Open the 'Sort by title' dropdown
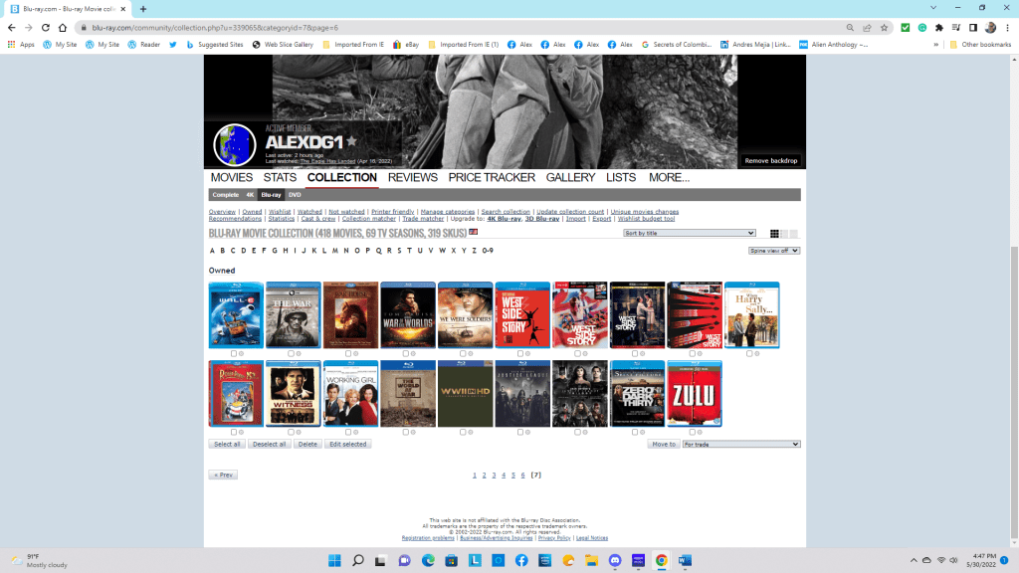 (x=690, y=233)
